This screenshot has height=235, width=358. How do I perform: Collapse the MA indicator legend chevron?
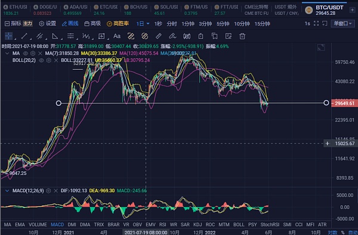[x=7, y=54]
